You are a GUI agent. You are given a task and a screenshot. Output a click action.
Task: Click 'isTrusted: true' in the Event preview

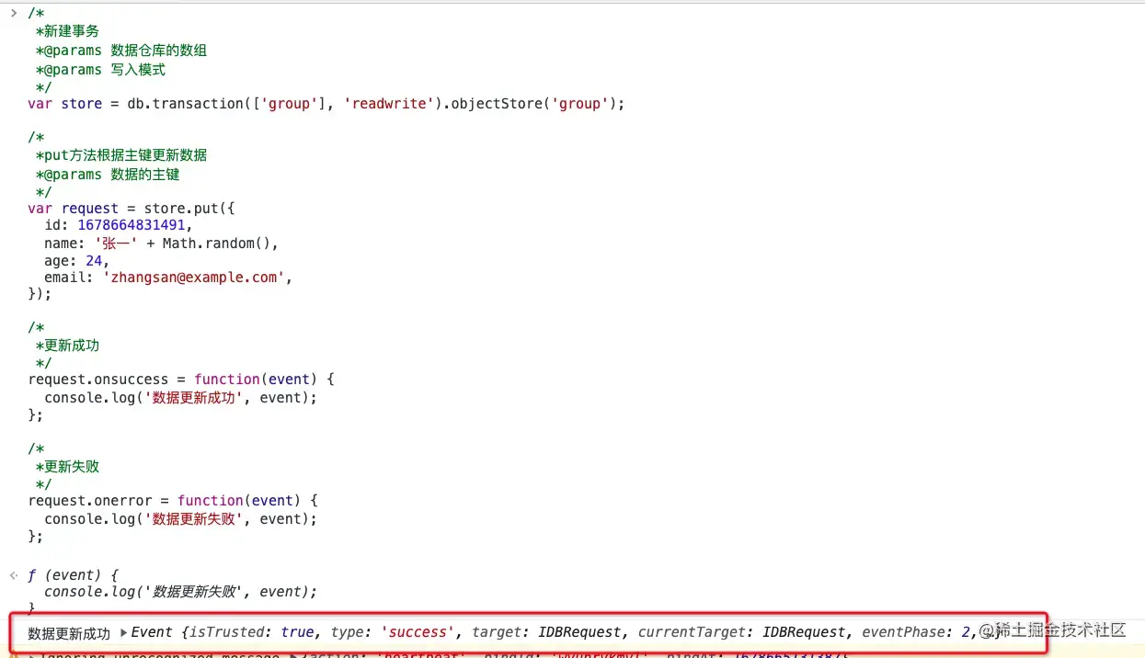tap(252, 632)
